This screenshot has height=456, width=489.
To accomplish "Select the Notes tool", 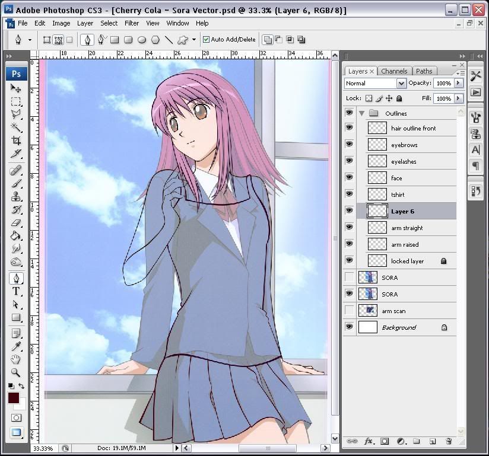I will tap(16, 333).
